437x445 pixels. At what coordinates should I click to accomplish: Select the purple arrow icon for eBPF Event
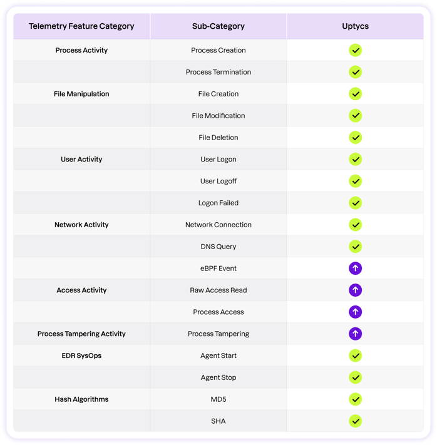point(355,269)
